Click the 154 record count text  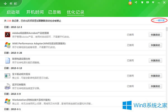coord(9,21)
